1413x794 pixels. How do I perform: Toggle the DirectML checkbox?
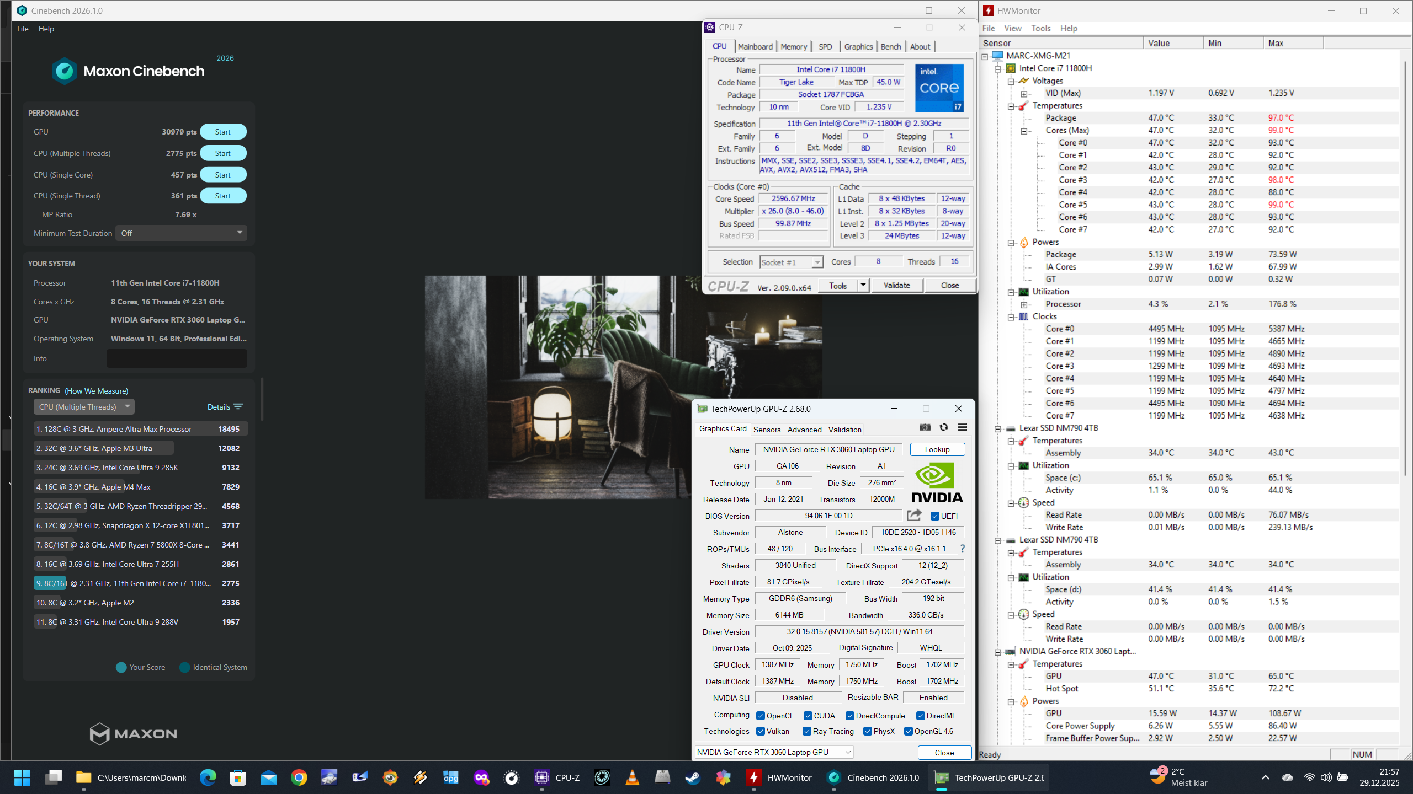[921, 716]
